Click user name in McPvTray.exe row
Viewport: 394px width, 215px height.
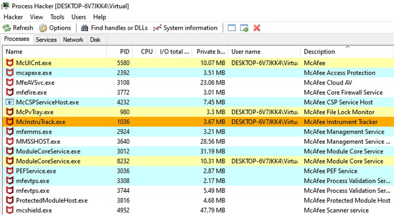(x=265, y=112)
